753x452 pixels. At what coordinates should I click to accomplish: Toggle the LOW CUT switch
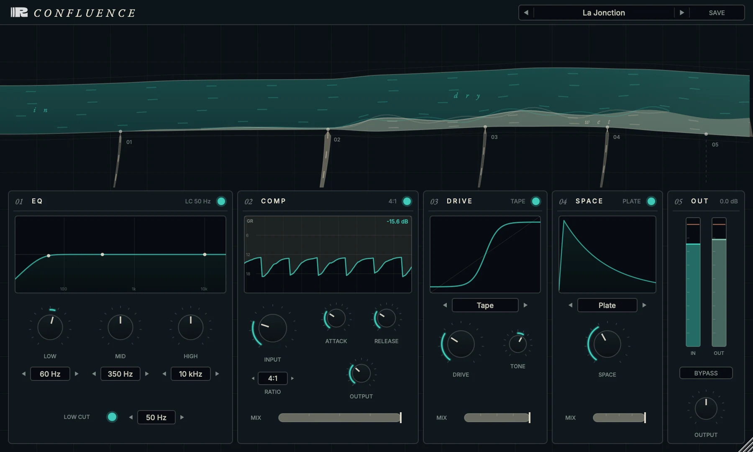coord(112,417)
